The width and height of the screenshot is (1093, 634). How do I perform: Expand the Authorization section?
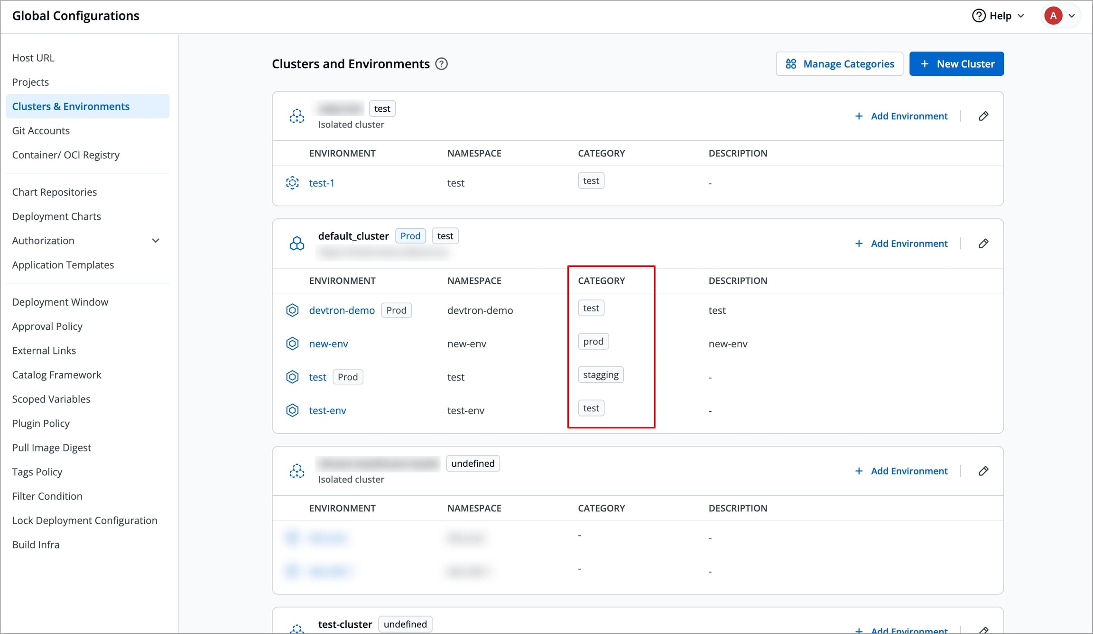(x=156, y=241)
